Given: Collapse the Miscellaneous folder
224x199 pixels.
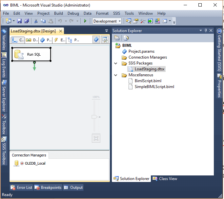Looking at the screenshot, I should point(115,75).
